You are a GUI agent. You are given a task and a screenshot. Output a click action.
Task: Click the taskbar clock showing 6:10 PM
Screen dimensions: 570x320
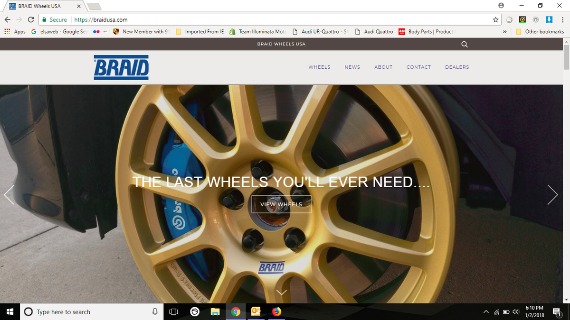point(534,311)
